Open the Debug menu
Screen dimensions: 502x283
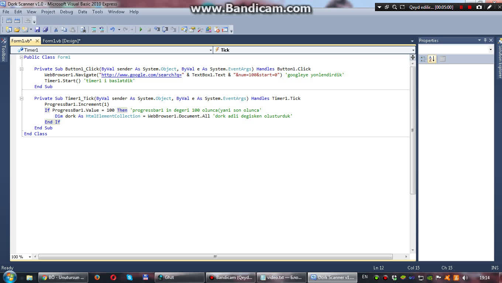66,12
